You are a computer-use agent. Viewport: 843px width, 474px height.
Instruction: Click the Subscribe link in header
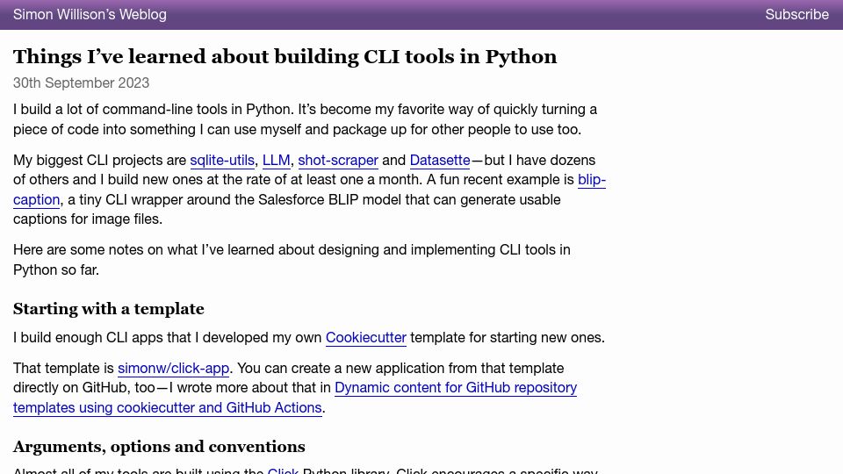tap(796, 15)
